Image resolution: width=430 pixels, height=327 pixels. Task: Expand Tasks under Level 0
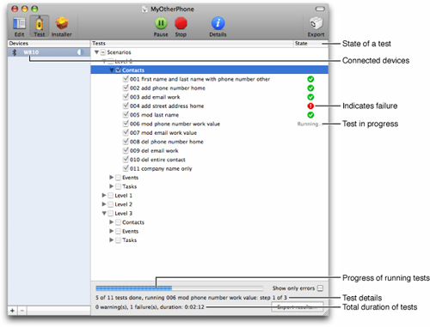click(112, 186)
